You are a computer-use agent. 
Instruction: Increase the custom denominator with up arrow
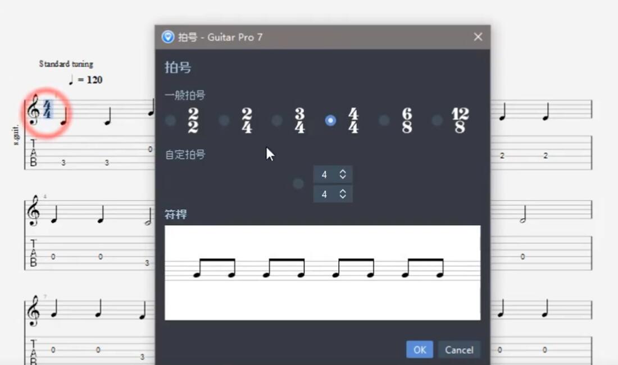tap(343, 191)
